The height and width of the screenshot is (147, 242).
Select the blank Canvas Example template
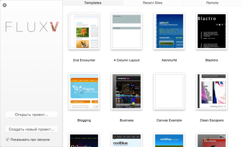tap(169, 91)
